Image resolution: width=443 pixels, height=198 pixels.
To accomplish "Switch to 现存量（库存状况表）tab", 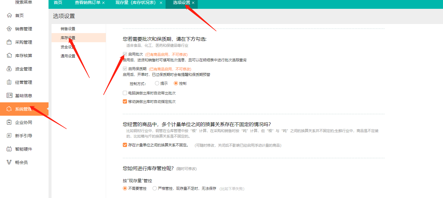I will tap(136, 3).
